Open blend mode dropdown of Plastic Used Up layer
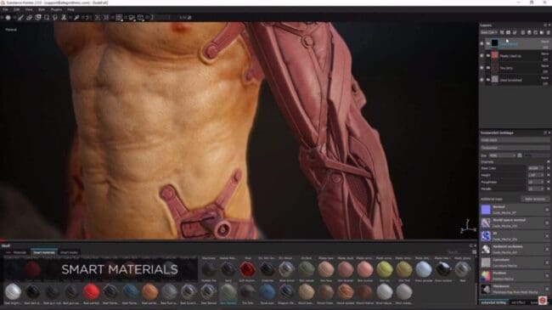 (x=544, y=54)
